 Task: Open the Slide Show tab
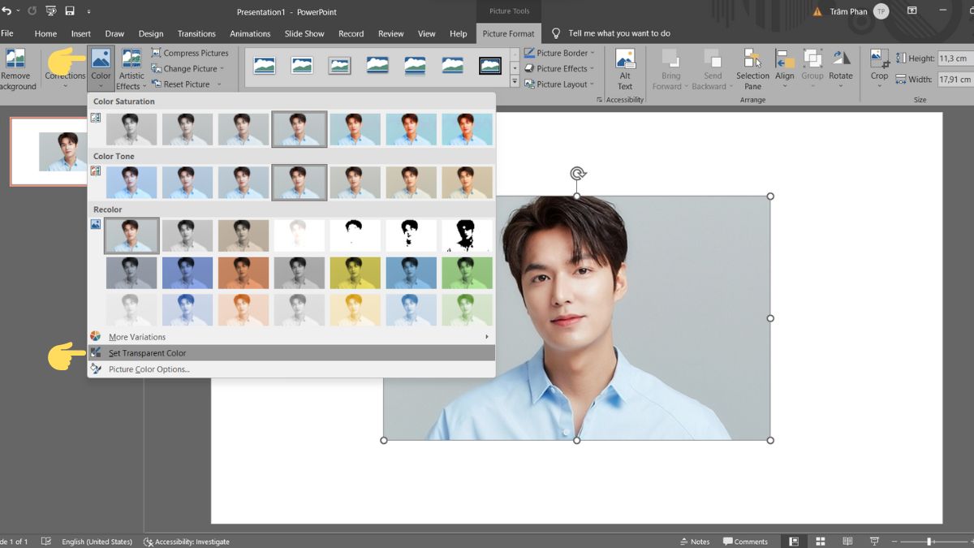pyautogui.click(x=304, y=33)
